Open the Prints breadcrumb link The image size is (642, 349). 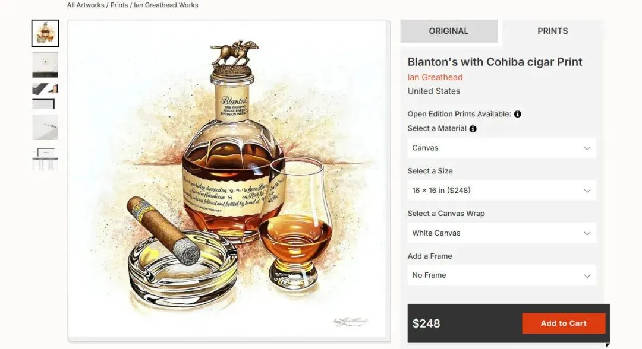(119, 5)
